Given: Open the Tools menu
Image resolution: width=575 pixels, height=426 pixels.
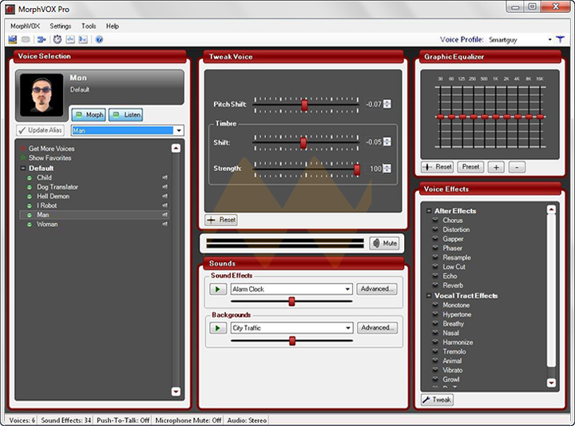Looking at the screenshot, I should (x=89, y=26).
